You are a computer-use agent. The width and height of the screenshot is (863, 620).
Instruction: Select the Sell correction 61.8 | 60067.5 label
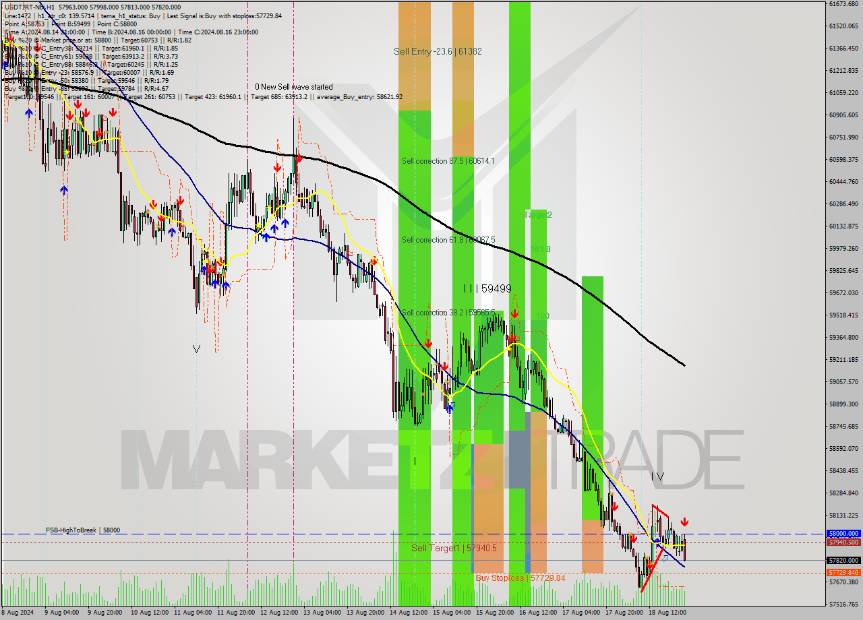[x=448, y=240]
